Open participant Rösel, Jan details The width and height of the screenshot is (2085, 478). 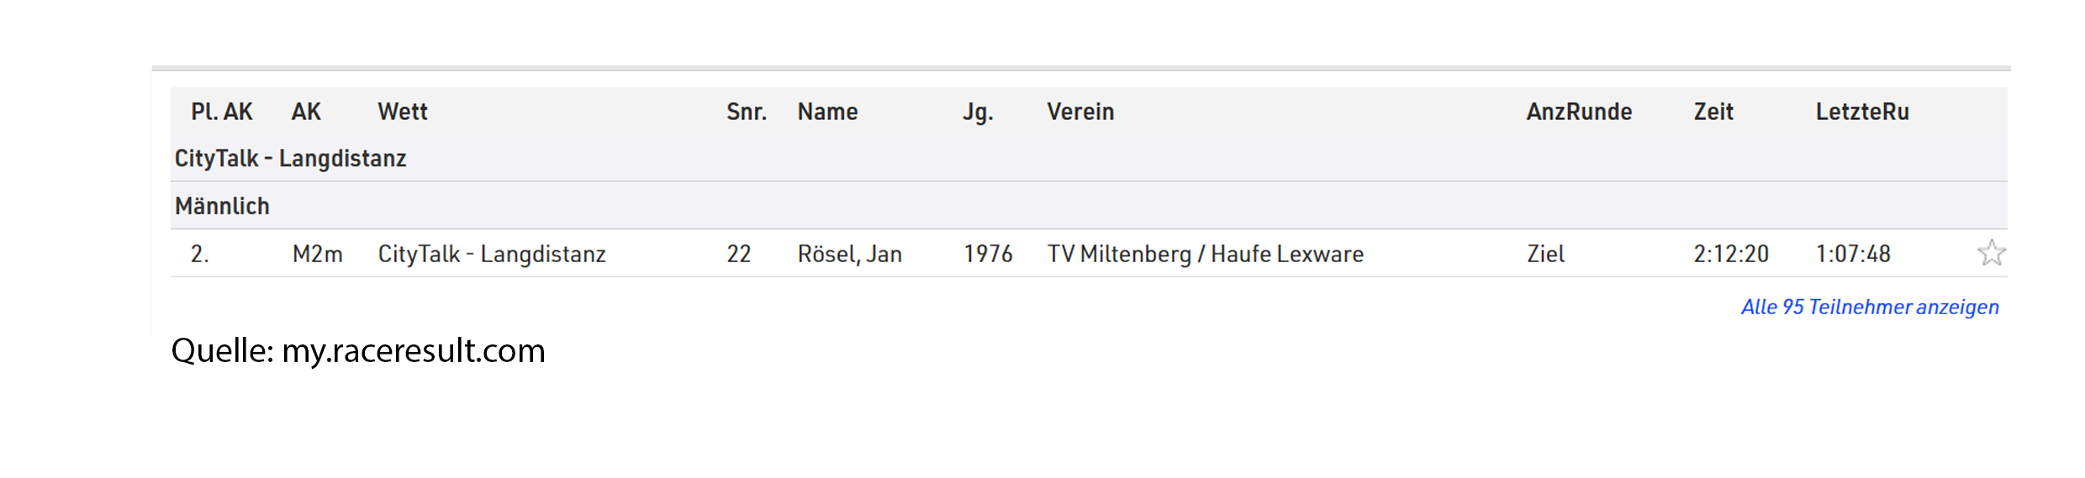click(849, 254)
